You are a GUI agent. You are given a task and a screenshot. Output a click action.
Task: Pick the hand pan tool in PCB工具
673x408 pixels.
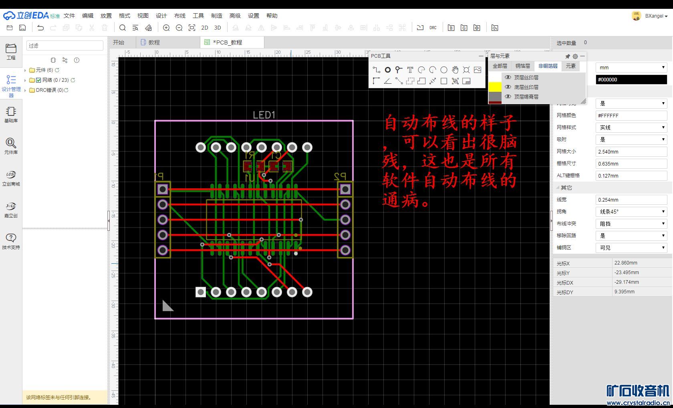click(x=455, y=70)
